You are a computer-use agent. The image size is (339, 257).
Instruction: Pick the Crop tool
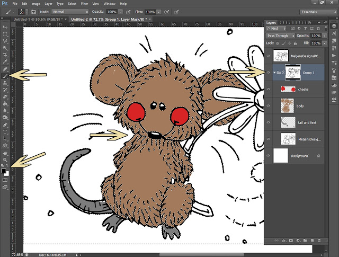click(x=5, y=54)
